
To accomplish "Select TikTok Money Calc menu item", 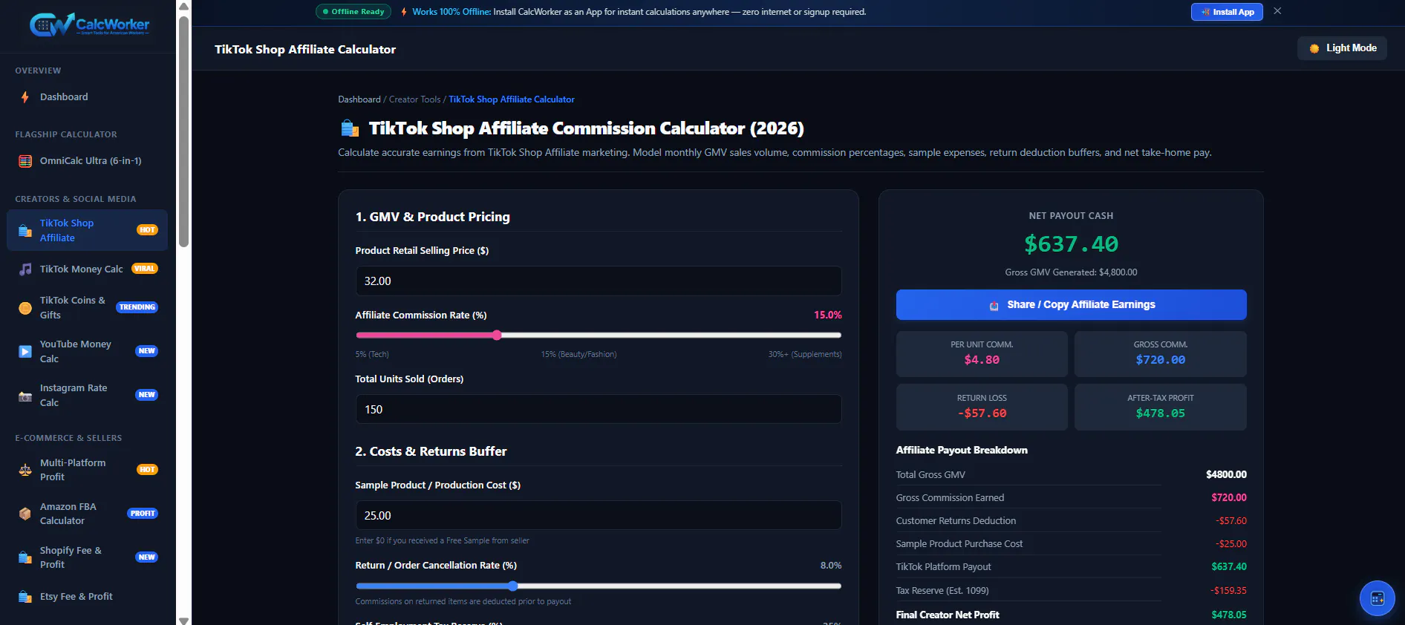I will click(88, 269).
